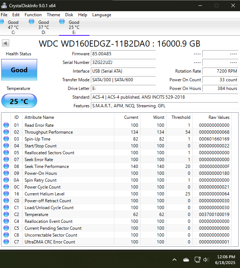Click status orb for Power-On Hours row

coord(6,173)
